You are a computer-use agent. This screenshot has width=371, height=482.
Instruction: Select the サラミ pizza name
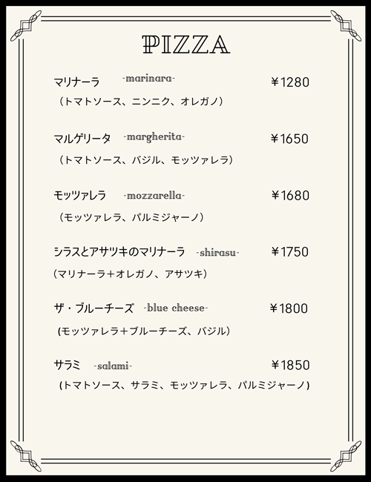(67, 365)
